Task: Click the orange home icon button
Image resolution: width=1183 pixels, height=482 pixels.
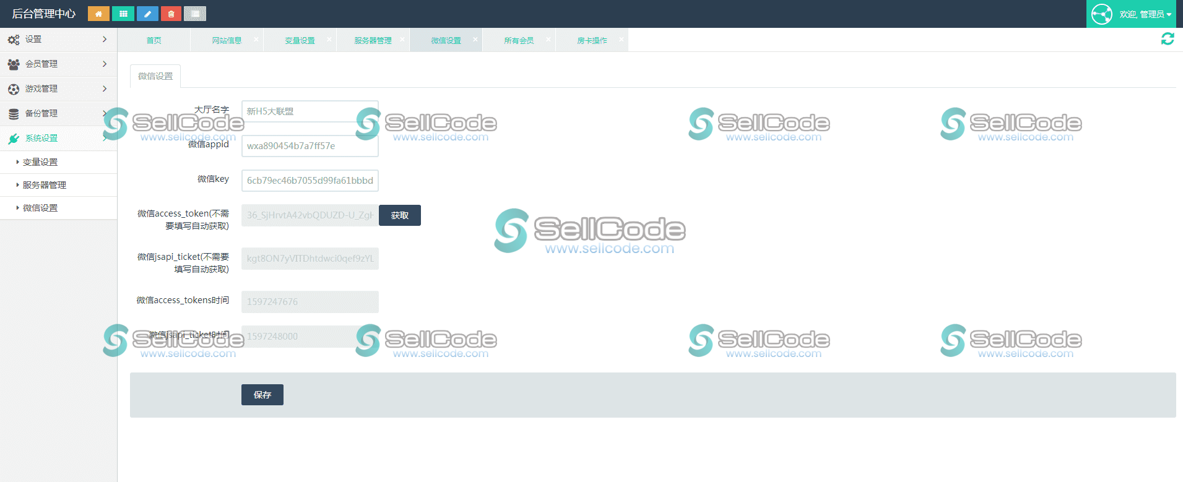Action: coord(98,14)
